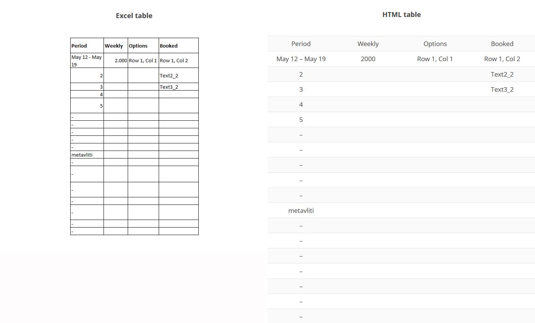
Task: Click the Options header in the Excel table
Action: pos(143,46)
